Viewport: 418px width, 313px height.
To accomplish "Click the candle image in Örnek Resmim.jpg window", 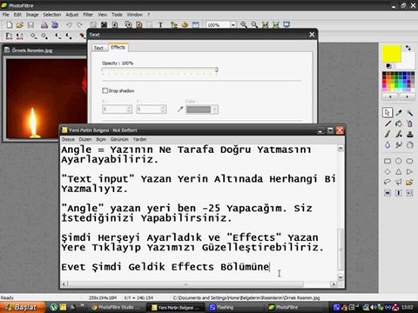I will [46, 98].
